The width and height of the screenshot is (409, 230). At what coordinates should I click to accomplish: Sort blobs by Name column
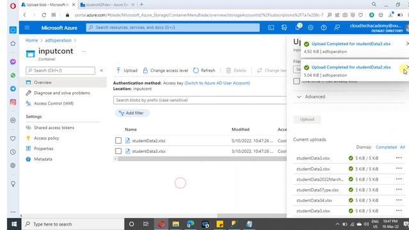point(130,129)
